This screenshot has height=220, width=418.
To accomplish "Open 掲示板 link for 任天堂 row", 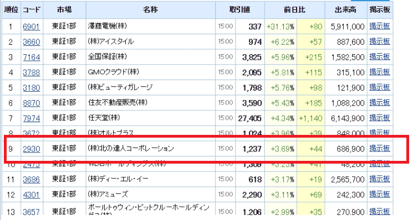I will click(x=380, y=118).
